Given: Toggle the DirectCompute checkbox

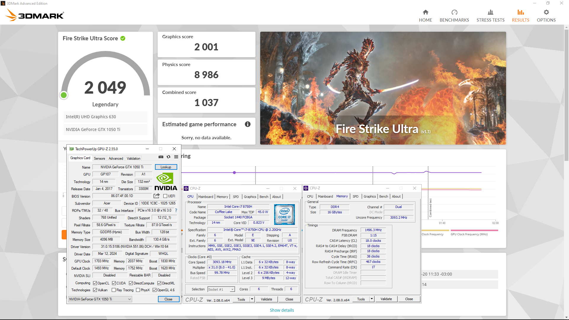Looking at the screenshot, I should [x=131, y=283].
